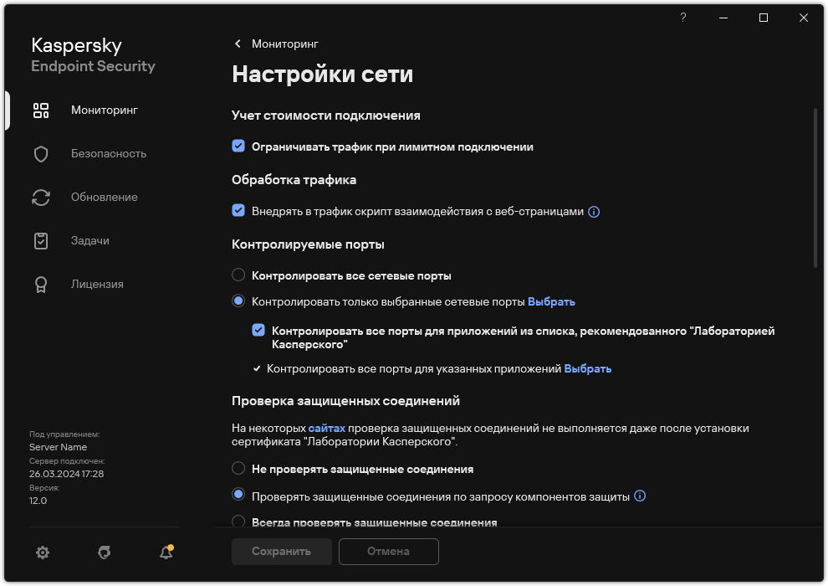
Task: Click the info icon beside traffic script option
Action: pyautogui.click(x=593, y=212)
